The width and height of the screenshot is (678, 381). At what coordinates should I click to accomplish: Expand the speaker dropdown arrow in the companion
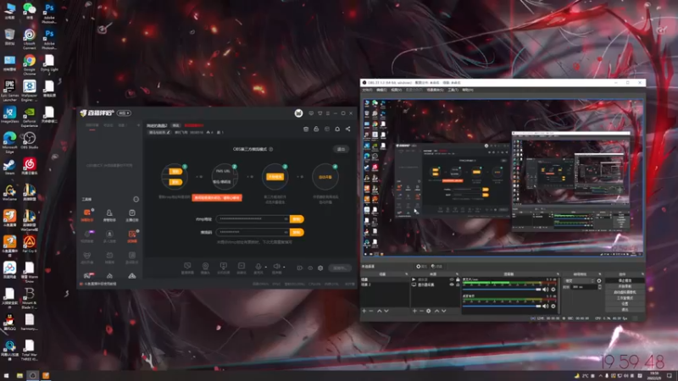[284, 267]
